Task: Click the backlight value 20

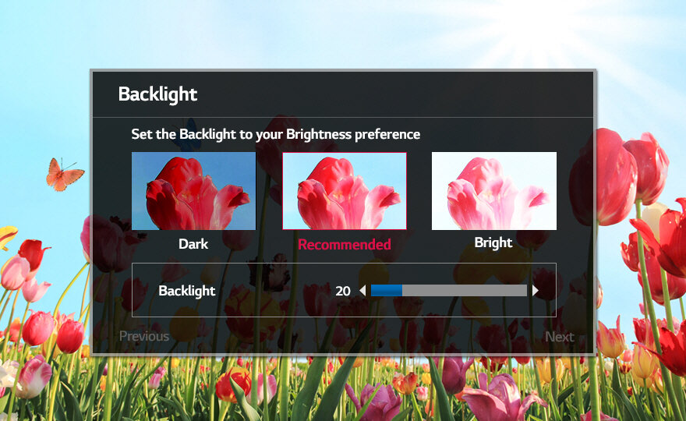Action: point(343,291)
